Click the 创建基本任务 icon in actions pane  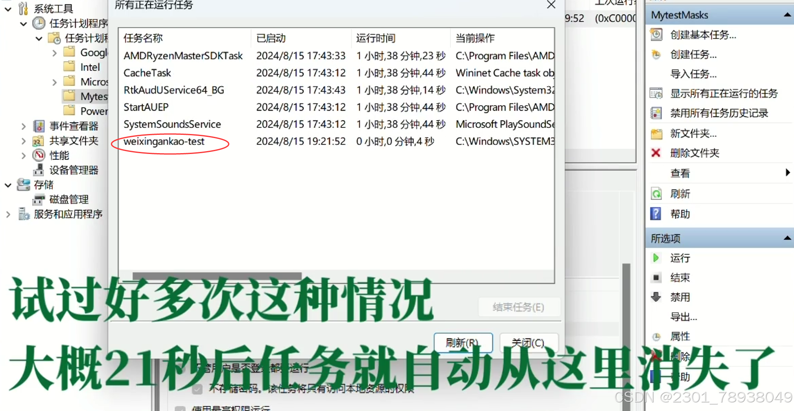tap(656, 35)
